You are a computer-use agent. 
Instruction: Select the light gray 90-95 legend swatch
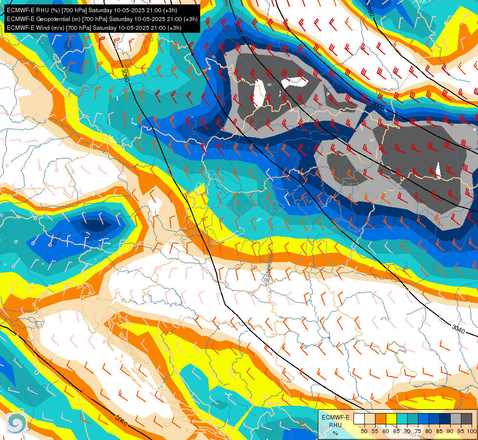[x=456, y=418]
